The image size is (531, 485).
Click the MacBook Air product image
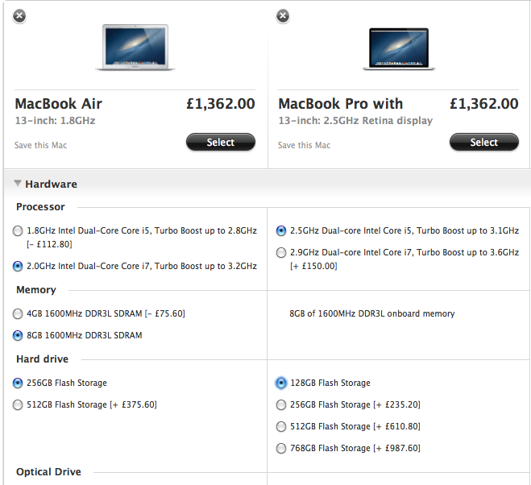pos(135,47)
